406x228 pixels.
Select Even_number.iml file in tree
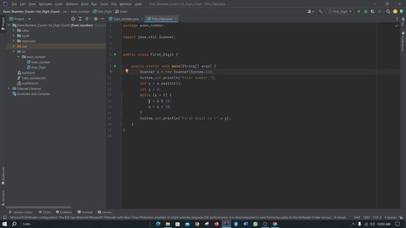31,78
